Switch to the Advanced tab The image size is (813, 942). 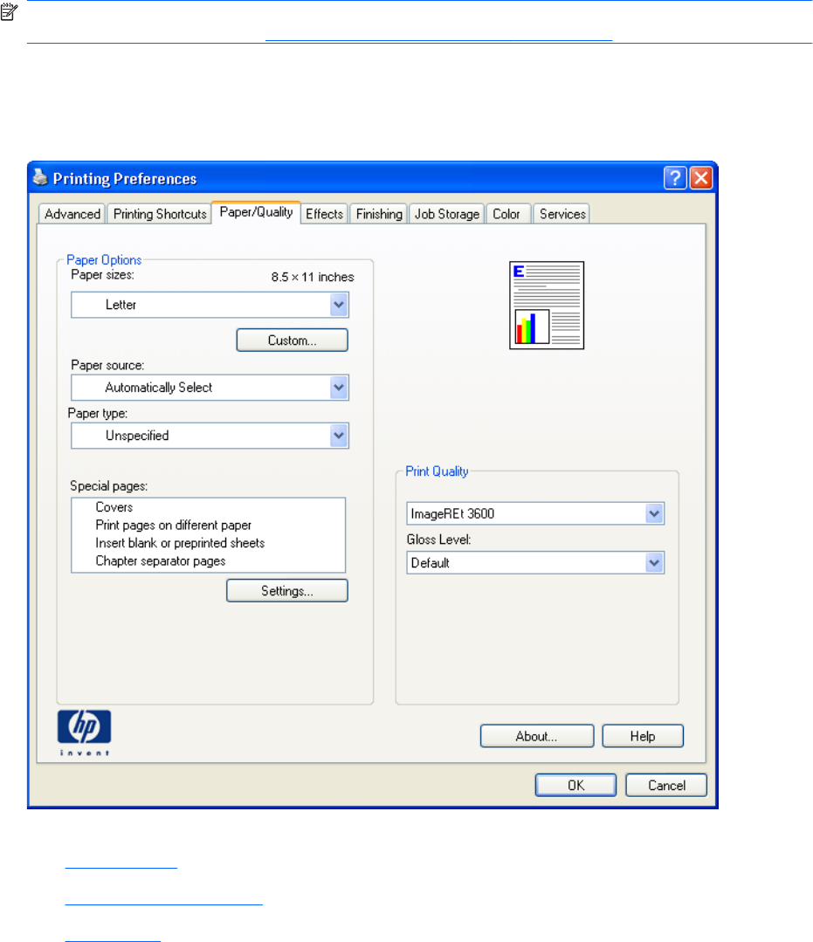tap(72, 214)
